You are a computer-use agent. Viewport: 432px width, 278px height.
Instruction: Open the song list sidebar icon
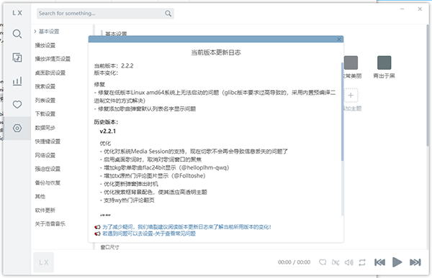tap(17, 57)
